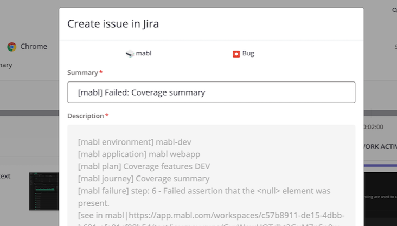The image size is (397, 226).
Task: Click the mabl project icon
Action: pos(129,54)
